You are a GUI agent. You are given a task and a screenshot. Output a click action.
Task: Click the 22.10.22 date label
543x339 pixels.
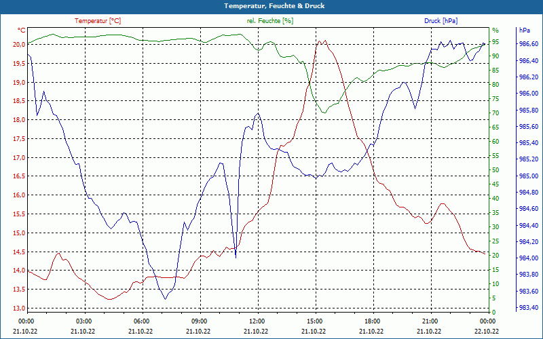click(487, 331)
